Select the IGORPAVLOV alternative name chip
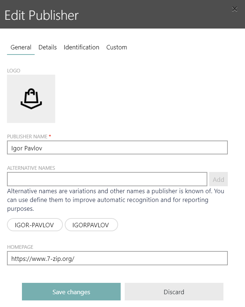 pyautogui.click(x=91, y=225)
